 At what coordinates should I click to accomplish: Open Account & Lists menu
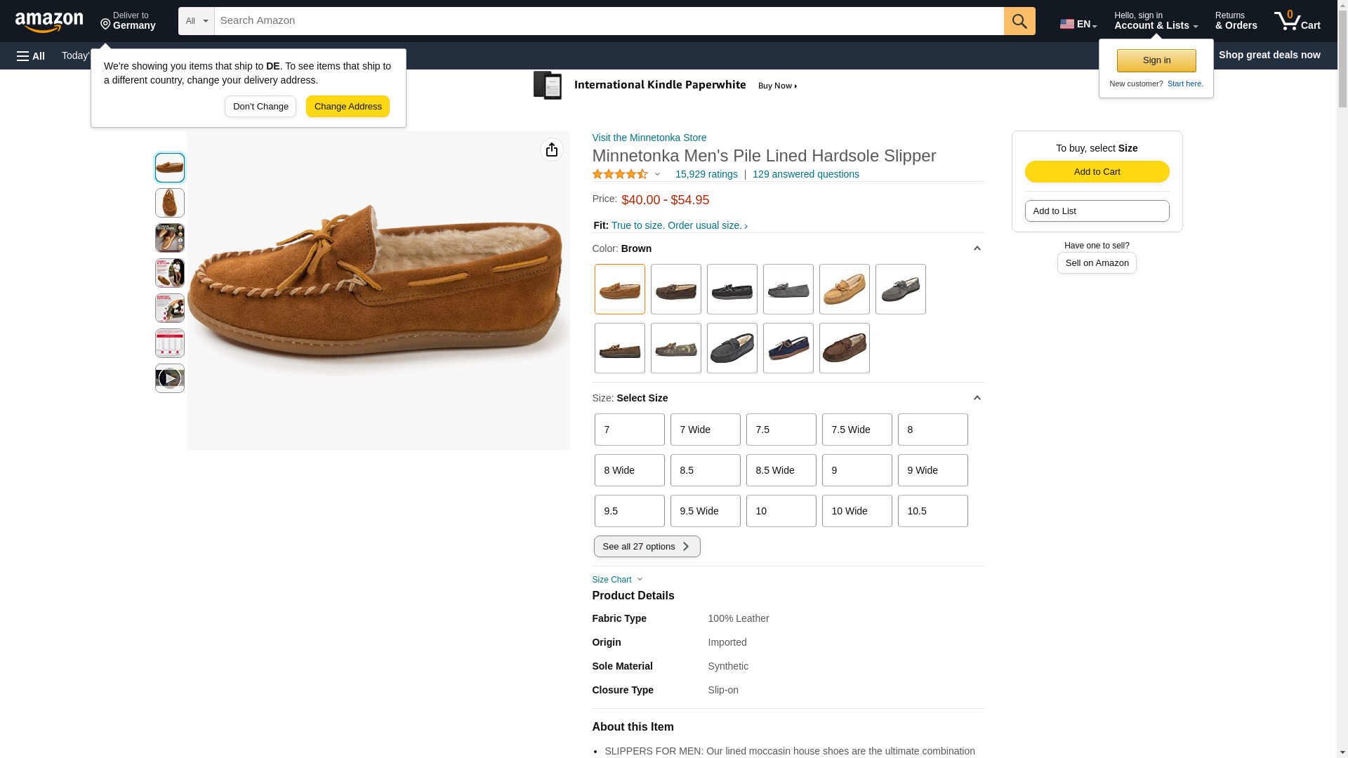click(1155, 21)
